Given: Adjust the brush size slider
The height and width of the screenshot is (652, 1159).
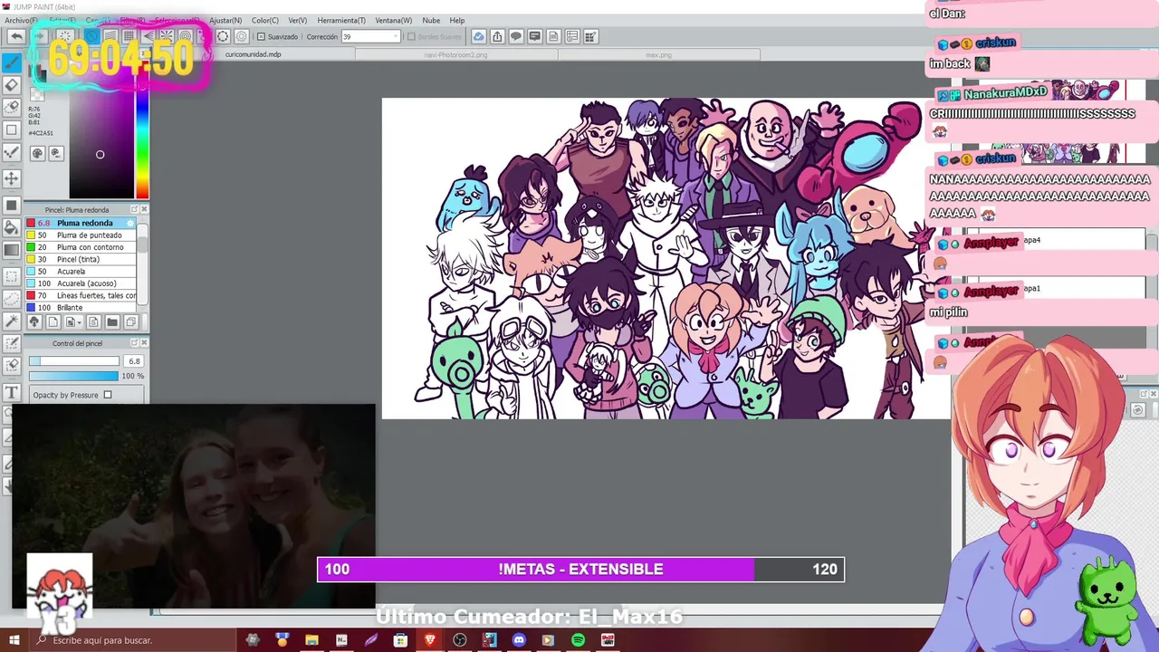Looking at the screenshot, I should click(74, 361).
